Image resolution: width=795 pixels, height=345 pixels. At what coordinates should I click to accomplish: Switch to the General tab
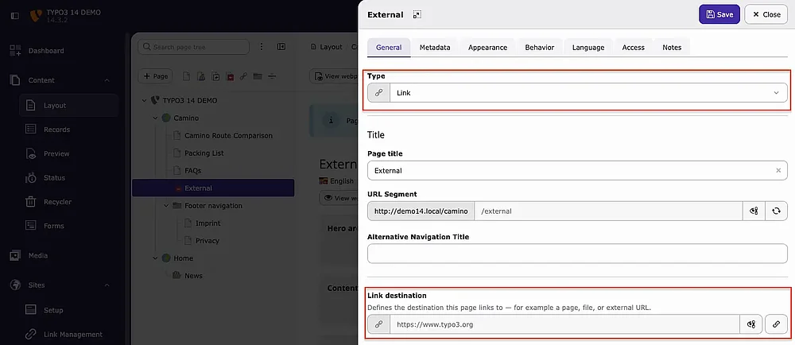tap(389, 47)
